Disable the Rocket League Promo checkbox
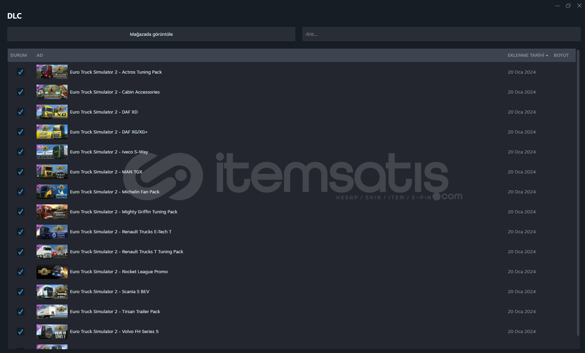Image resolution: width=585 pixels, height=353 pixels. [21, 271]
